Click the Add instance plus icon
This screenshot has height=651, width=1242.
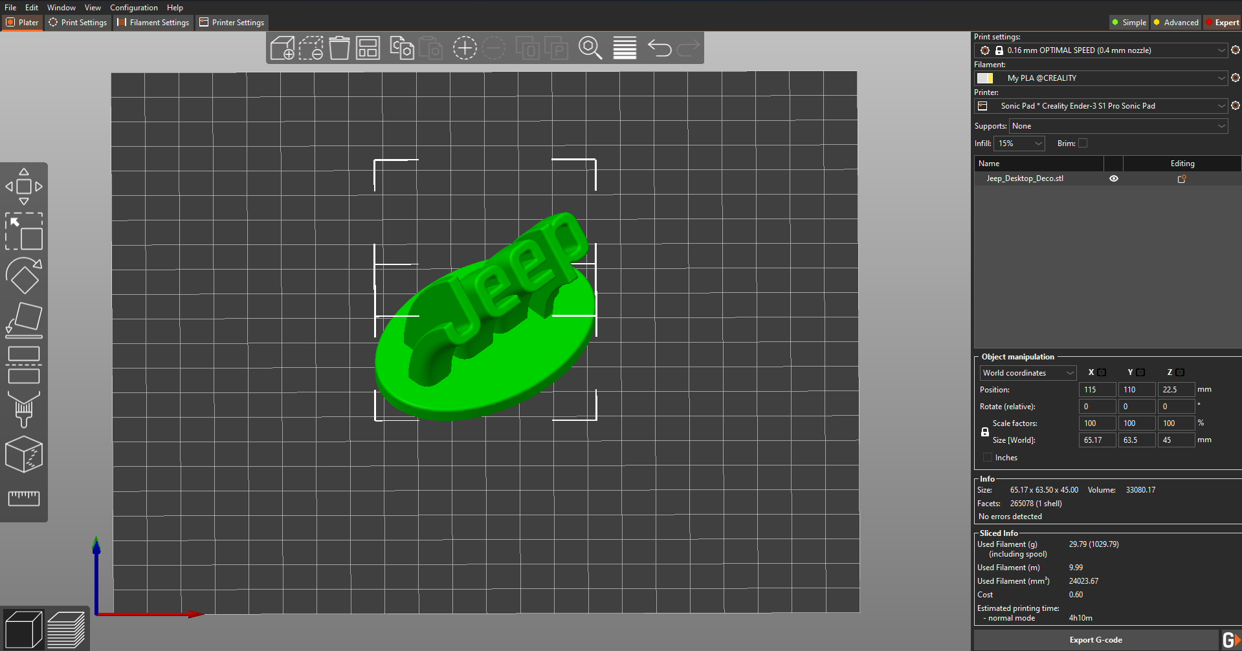[465, 48]
